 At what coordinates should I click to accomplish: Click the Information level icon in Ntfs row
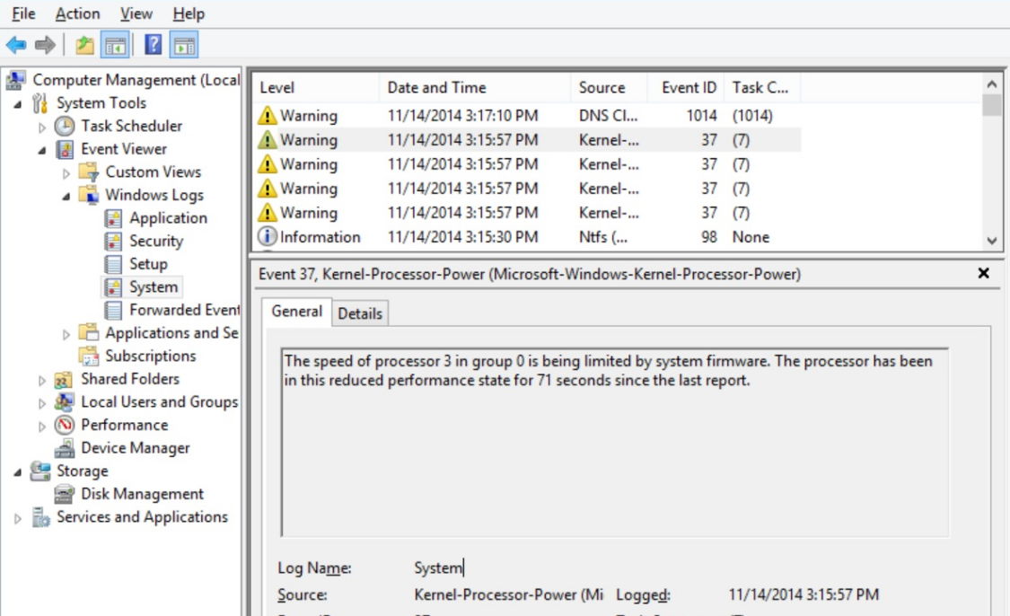267,236
